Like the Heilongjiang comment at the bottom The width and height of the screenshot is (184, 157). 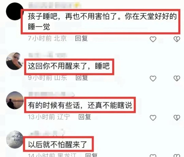(153, 155)
